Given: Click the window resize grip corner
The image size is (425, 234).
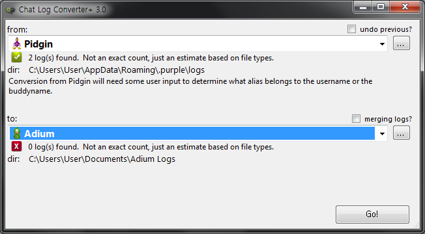Looking at the screenshot, I should pyautogui.click(x=416, y=225).
